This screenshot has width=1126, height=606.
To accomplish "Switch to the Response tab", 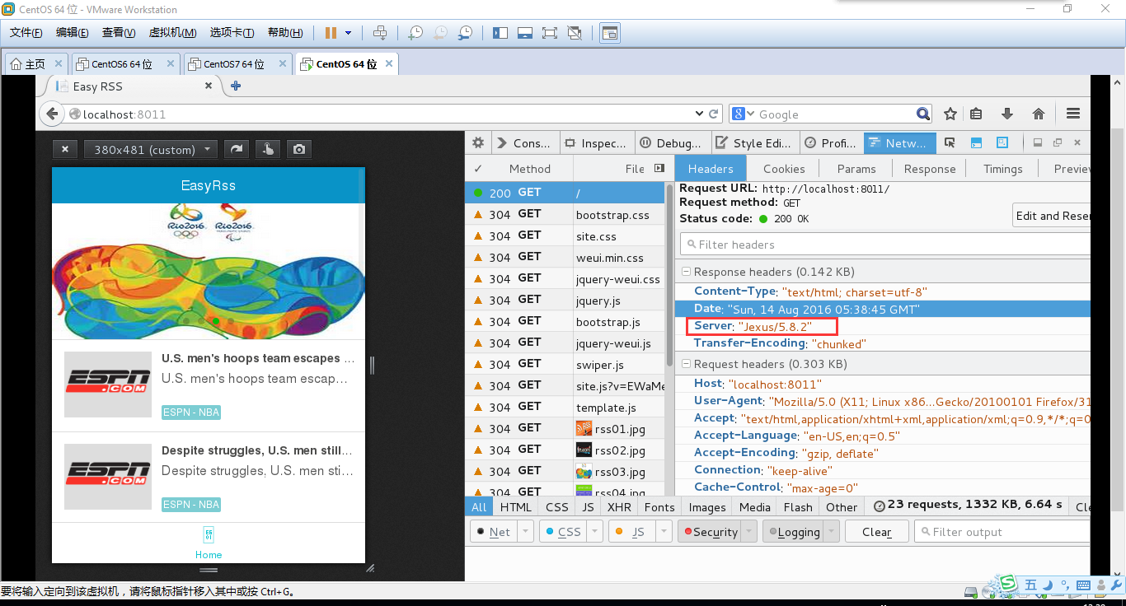I will 930,169.
